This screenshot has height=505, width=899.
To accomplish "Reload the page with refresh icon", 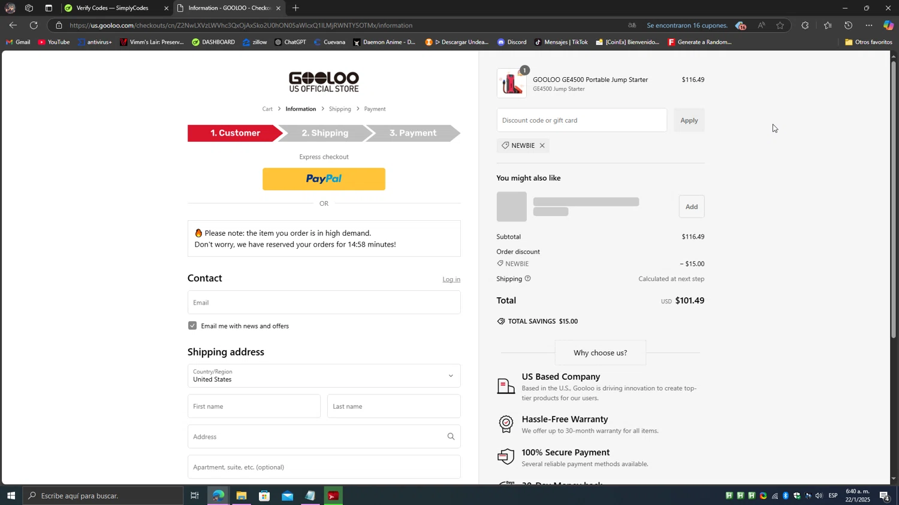I will [x=34, y=25].
